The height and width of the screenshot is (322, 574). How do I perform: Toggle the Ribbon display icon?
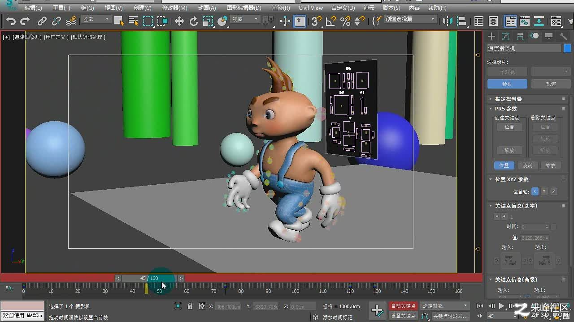tap(510, 21)
